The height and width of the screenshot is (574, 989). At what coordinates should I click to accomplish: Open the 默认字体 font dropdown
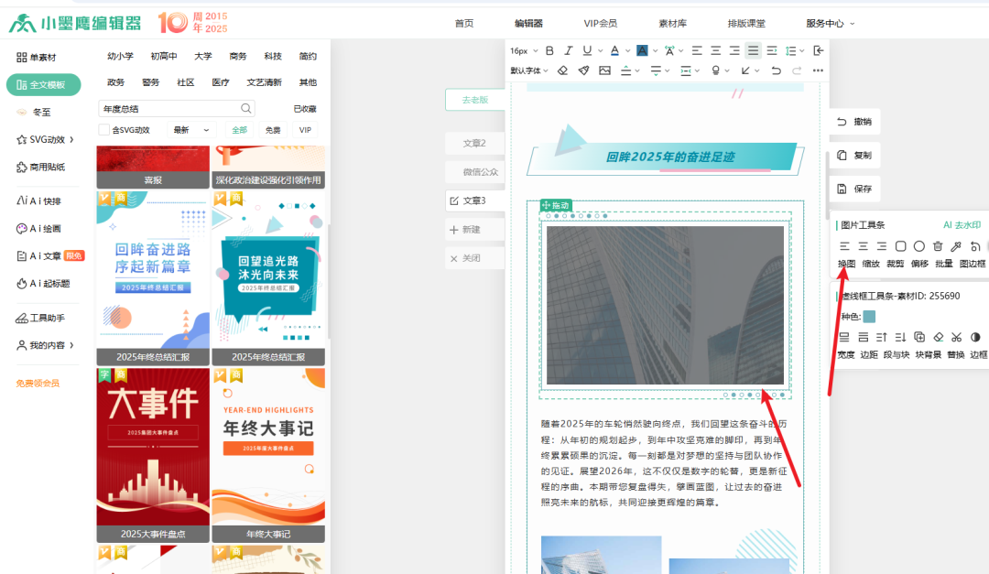point(529,70)
